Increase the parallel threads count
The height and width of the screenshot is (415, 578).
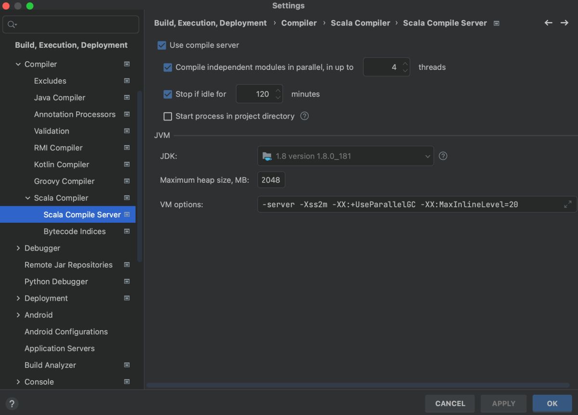[406, 64]
